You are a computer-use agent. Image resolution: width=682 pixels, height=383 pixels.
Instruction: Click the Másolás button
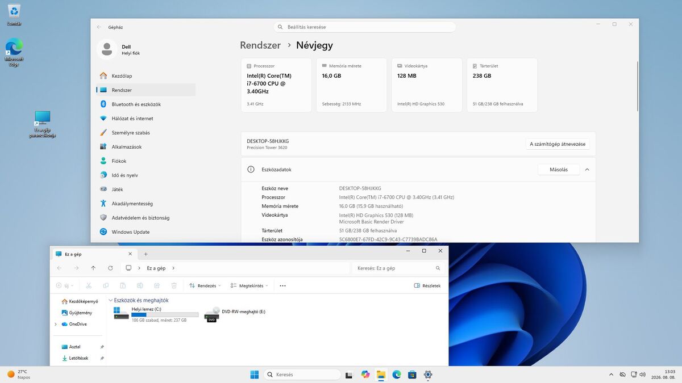[559, 169]
